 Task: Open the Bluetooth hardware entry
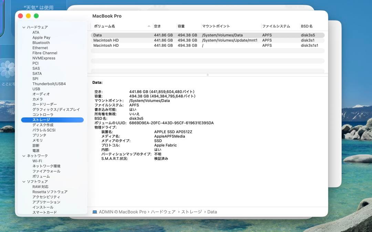click(41, 43)
